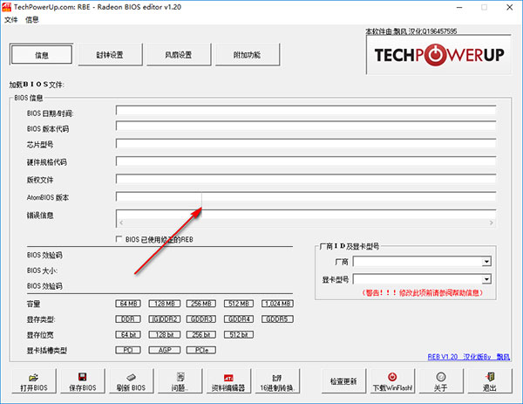Screen dimensions: 523x404
Task: Expand the 显卡型号 card model dropdown
Action: click(x=486, y=279)
